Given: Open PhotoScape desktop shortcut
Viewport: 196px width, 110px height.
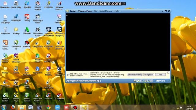Looking at the screenshot, I should [x=5, y=83].
